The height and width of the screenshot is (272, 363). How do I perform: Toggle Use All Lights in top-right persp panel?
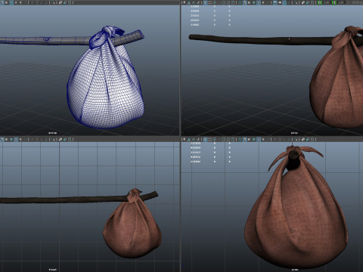tap(263, 2)
